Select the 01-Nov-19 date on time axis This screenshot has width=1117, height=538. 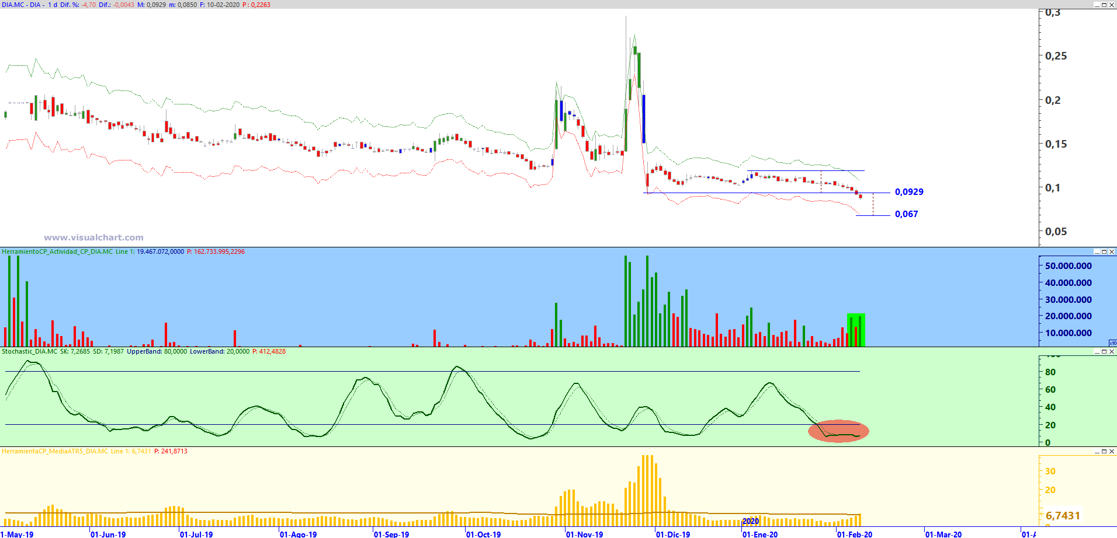584,534
